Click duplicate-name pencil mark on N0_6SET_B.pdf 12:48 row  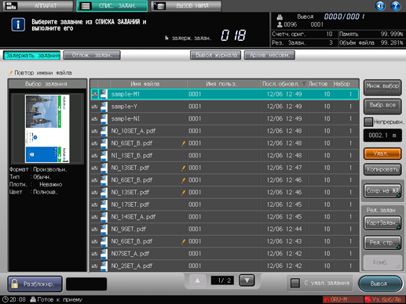pos(184,143)
